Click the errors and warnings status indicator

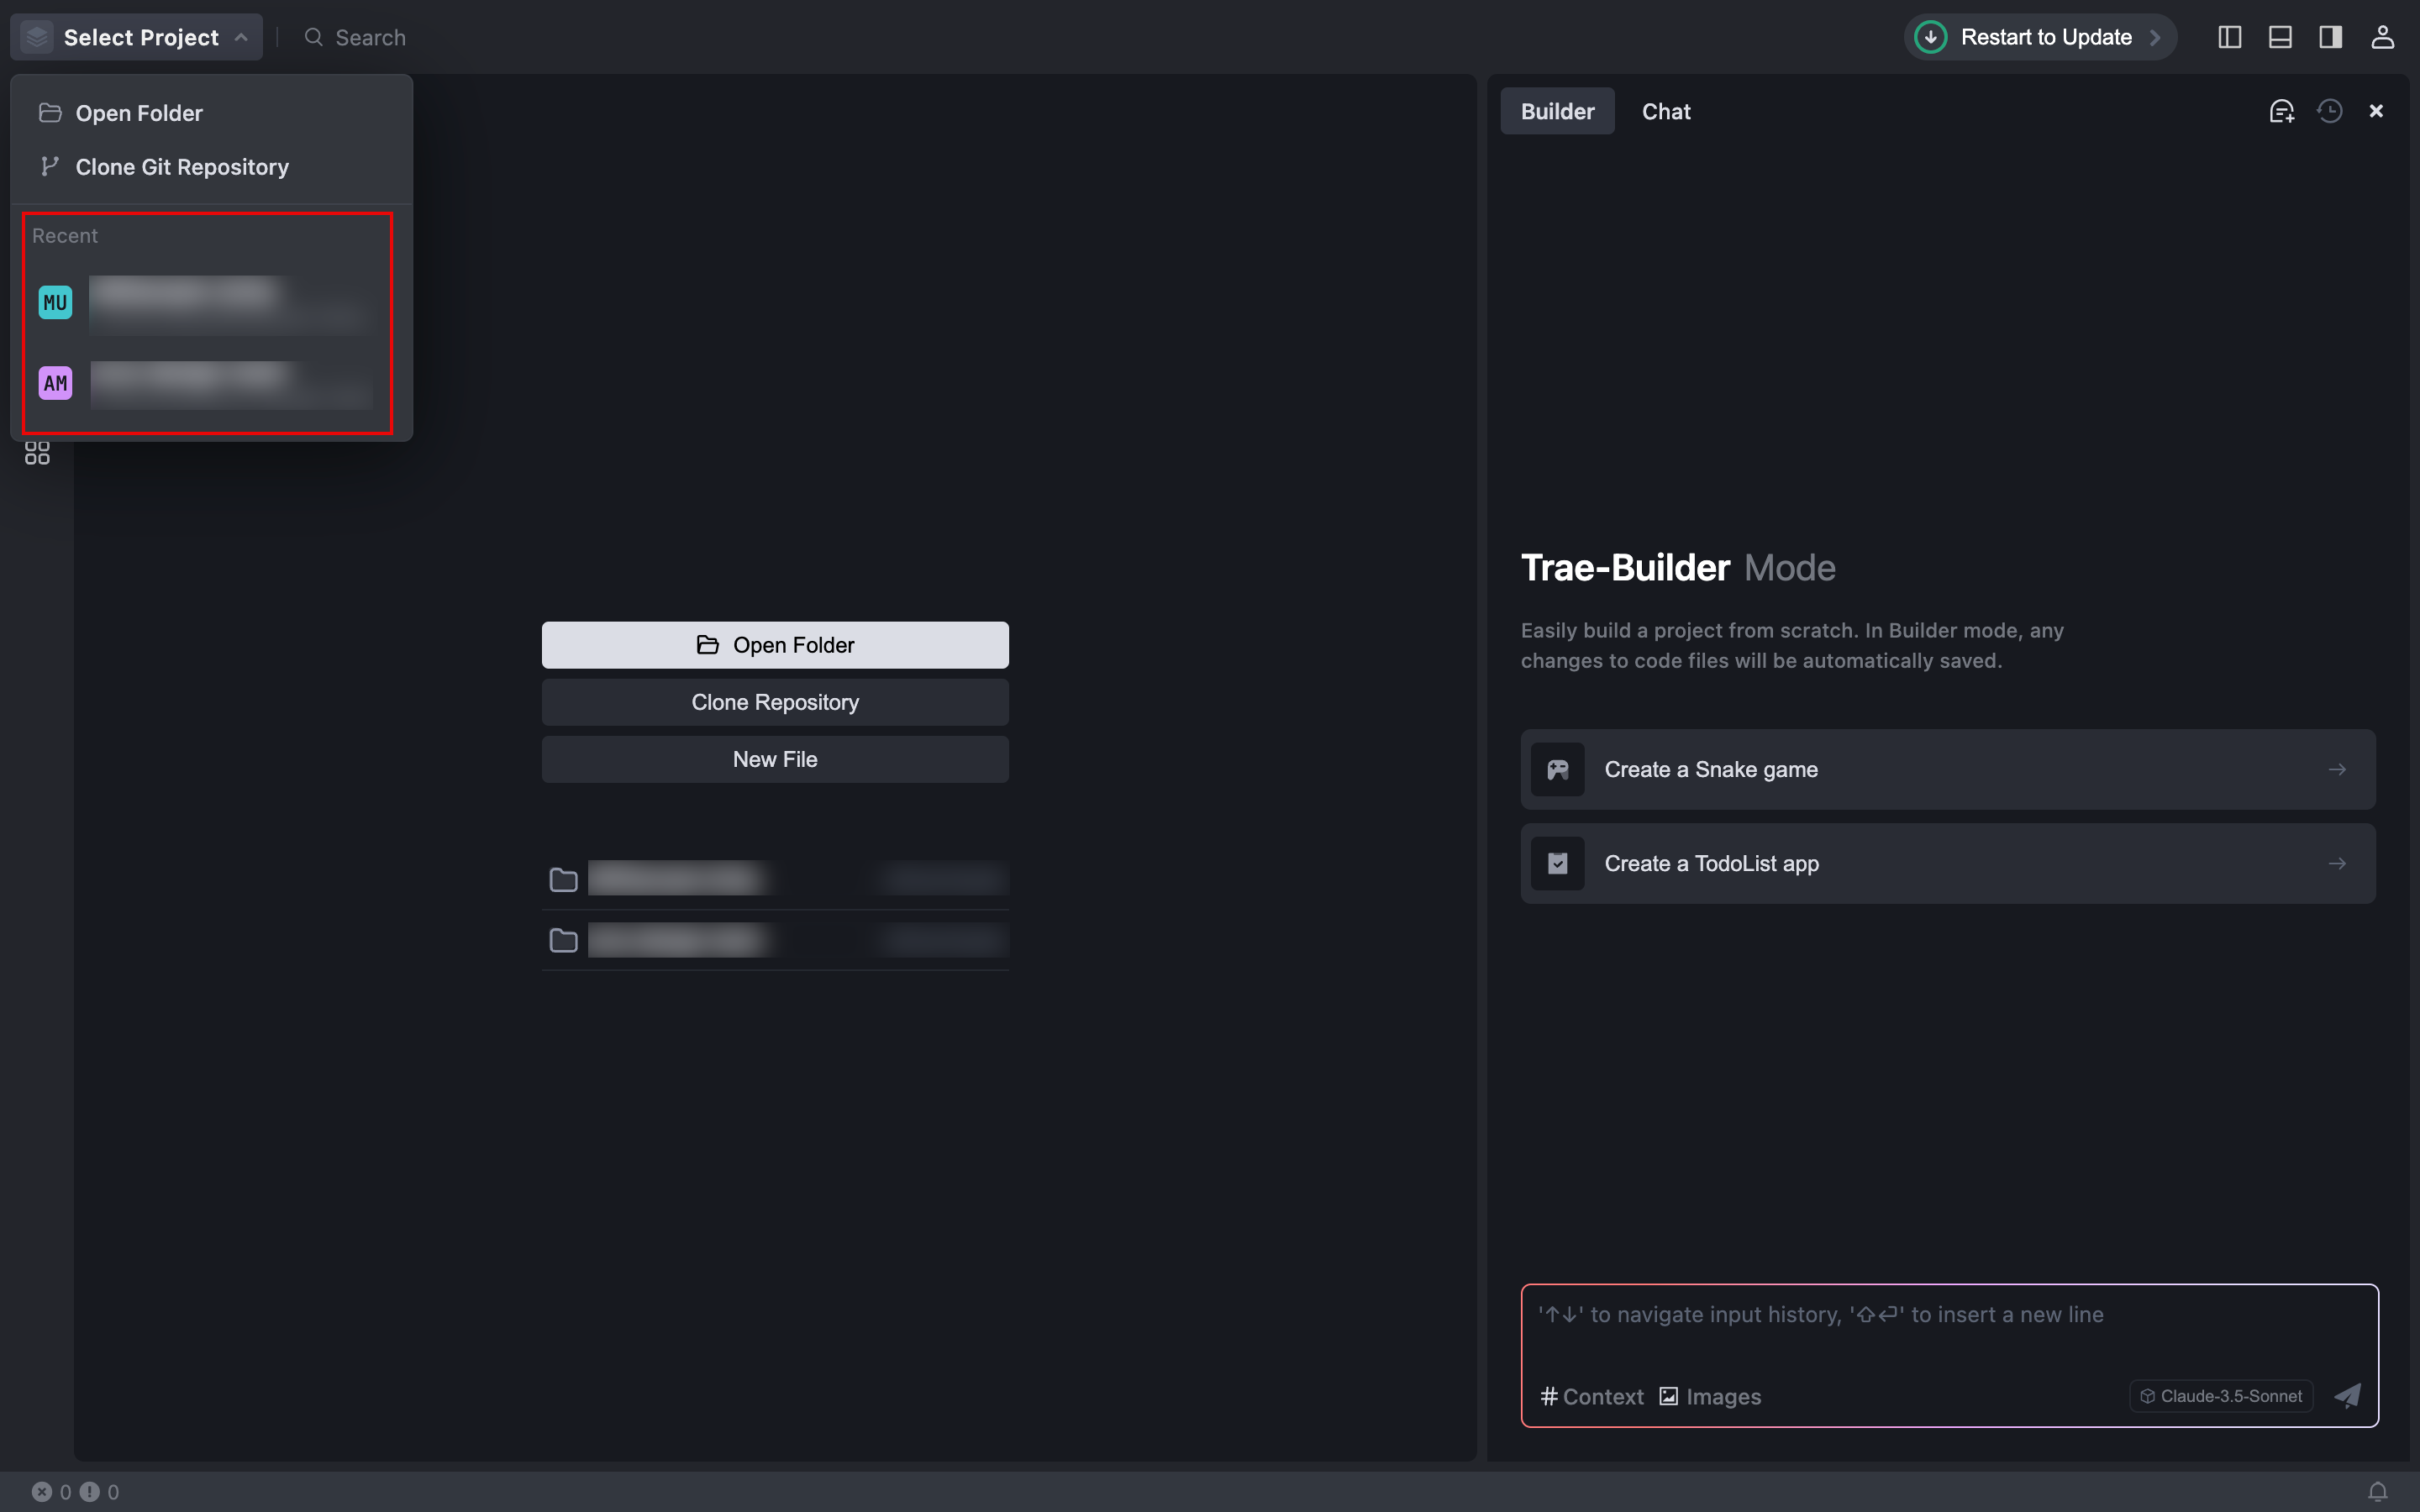coord(75,1491)
